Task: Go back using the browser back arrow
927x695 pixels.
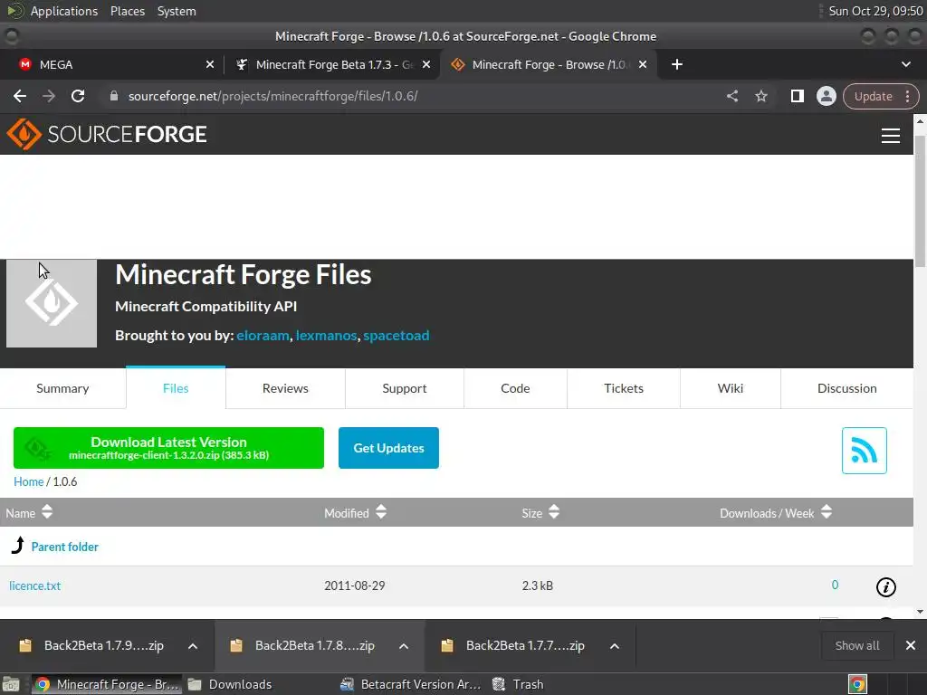Action: coord(20,96)
